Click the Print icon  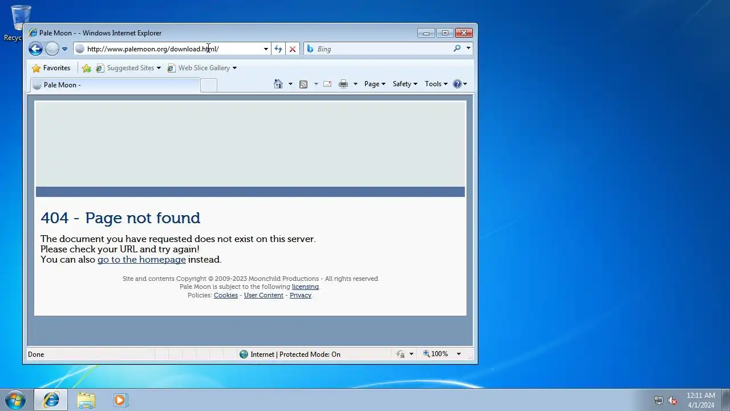click(343, 84)
